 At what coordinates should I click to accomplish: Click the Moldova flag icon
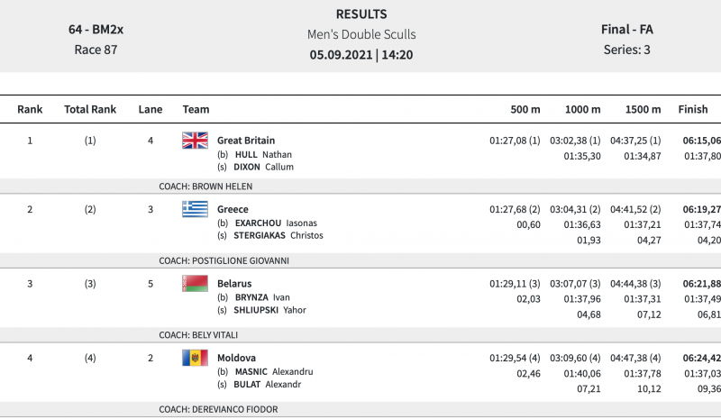[195, 358]
